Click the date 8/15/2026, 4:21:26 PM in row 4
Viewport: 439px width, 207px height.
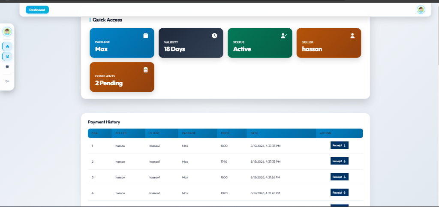pyautogui.click(x=265, y=193)
